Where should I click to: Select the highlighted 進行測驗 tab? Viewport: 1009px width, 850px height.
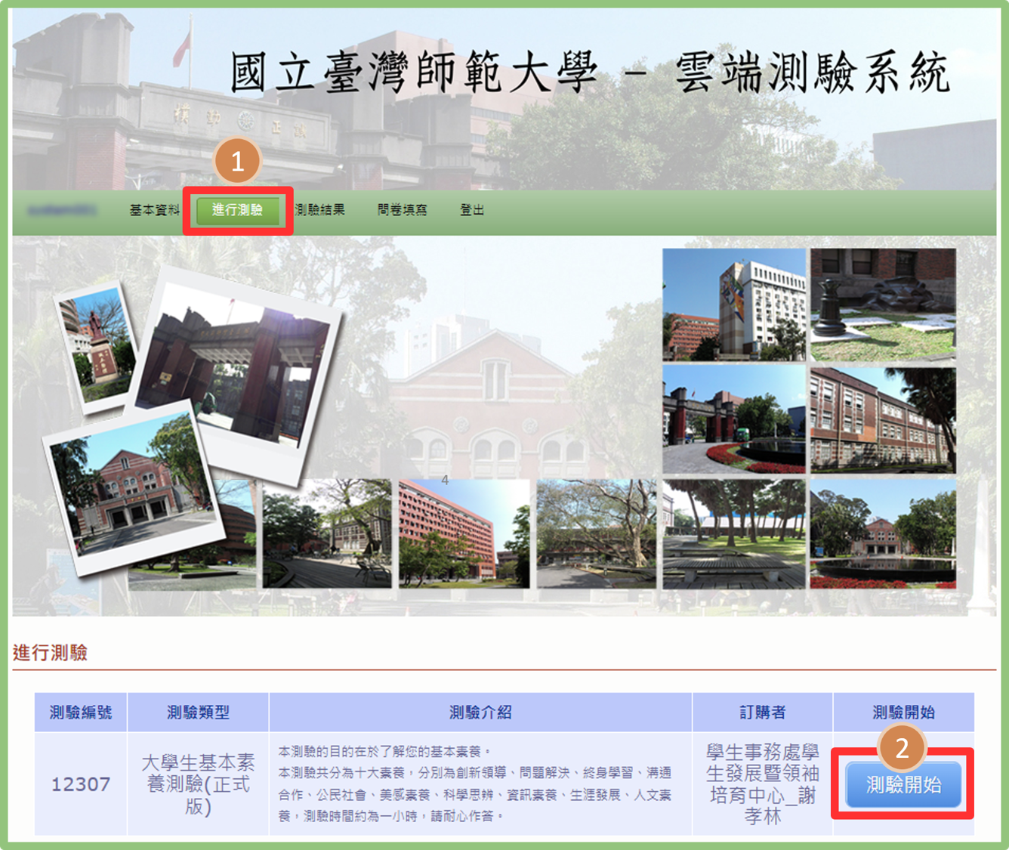coord(237,210)
